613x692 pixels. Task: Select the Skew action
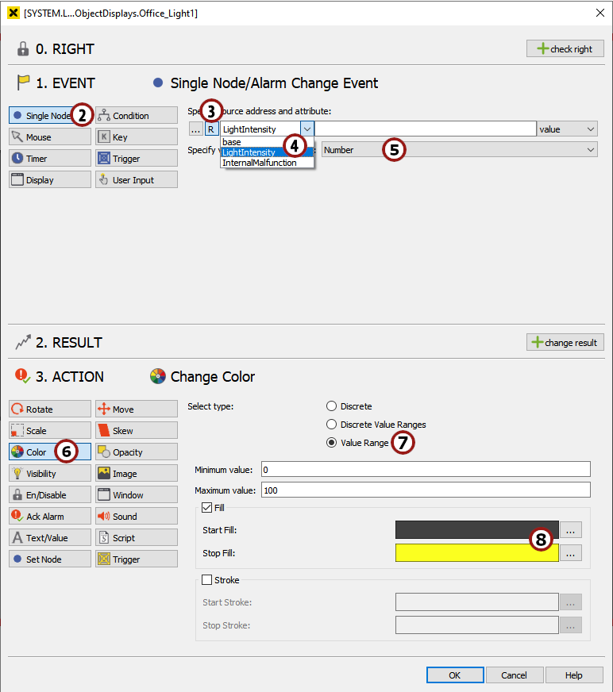pyautogui.click(x=136, y=431)
